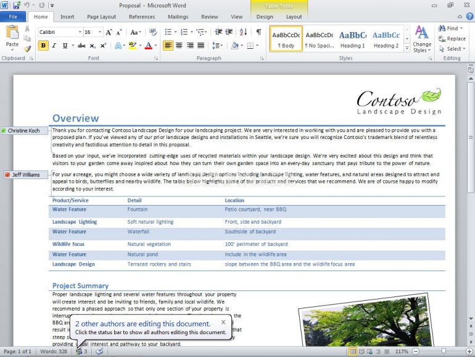Apply Superscript formatting
This screenshot has height=357, width=475.
click(x=103, y=46)
